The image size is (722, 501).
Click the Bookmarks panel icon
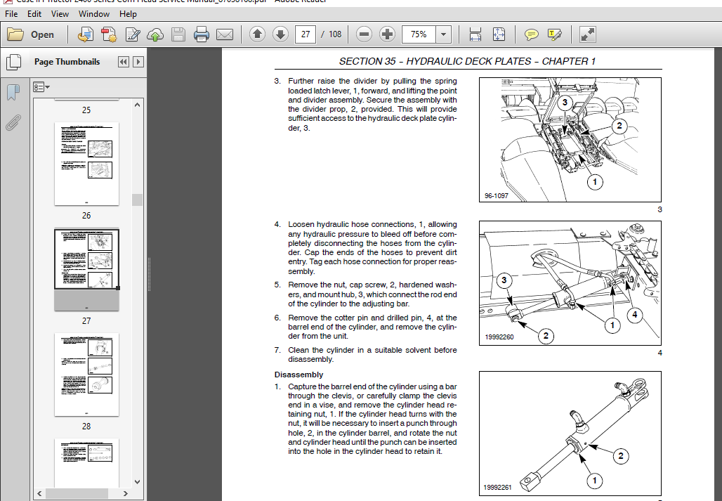[13, 92]
